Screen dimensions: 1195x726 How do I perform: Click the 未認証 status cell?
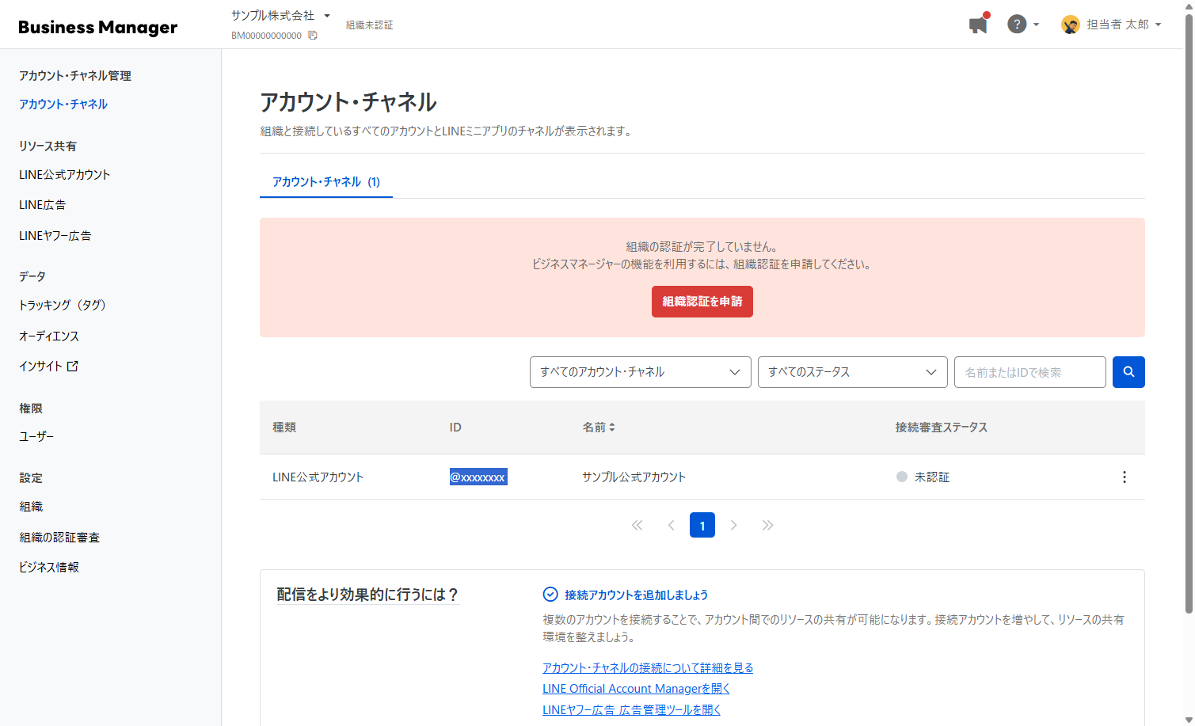click(923, 477)
